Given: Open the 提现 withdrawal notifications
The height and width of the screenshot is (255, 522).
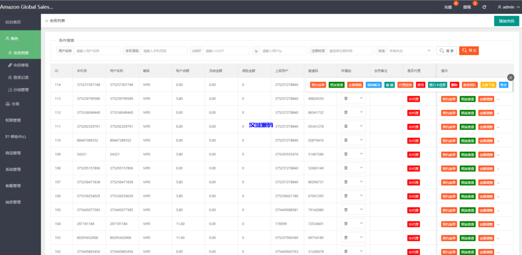Looking at the screenshot, I should [x=467, y=7].
